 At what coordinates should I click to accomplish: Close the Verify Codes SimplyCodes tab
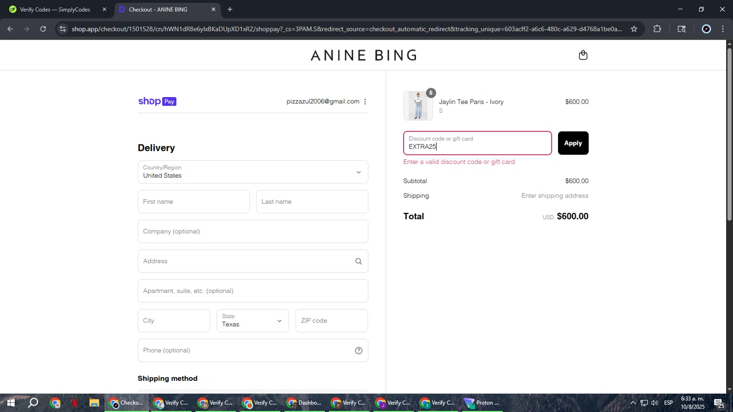click(x=104, y=9)
